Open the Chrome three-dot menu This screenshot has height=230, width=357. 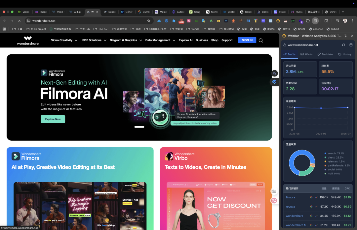352,21
